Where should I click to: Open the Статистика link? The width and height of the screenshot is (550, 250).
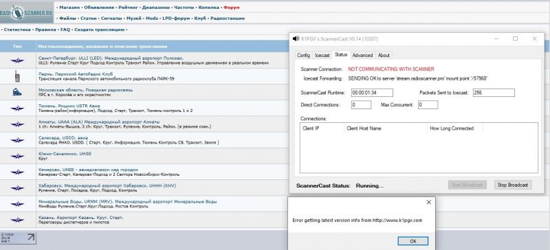tap(17, 30)
